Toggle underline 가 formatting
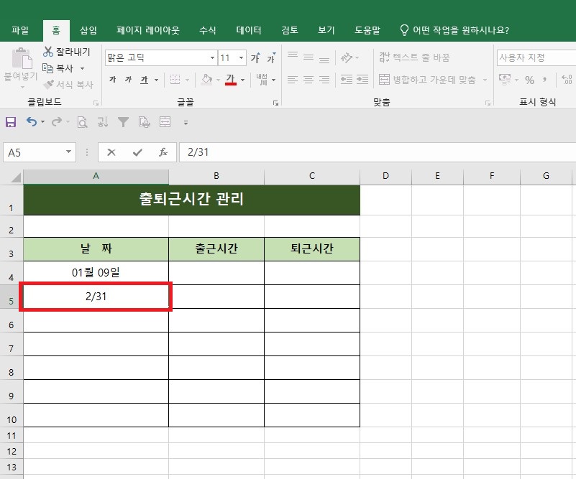The width and height of the screenshot is (576, 479). click(x=144, y=80)
